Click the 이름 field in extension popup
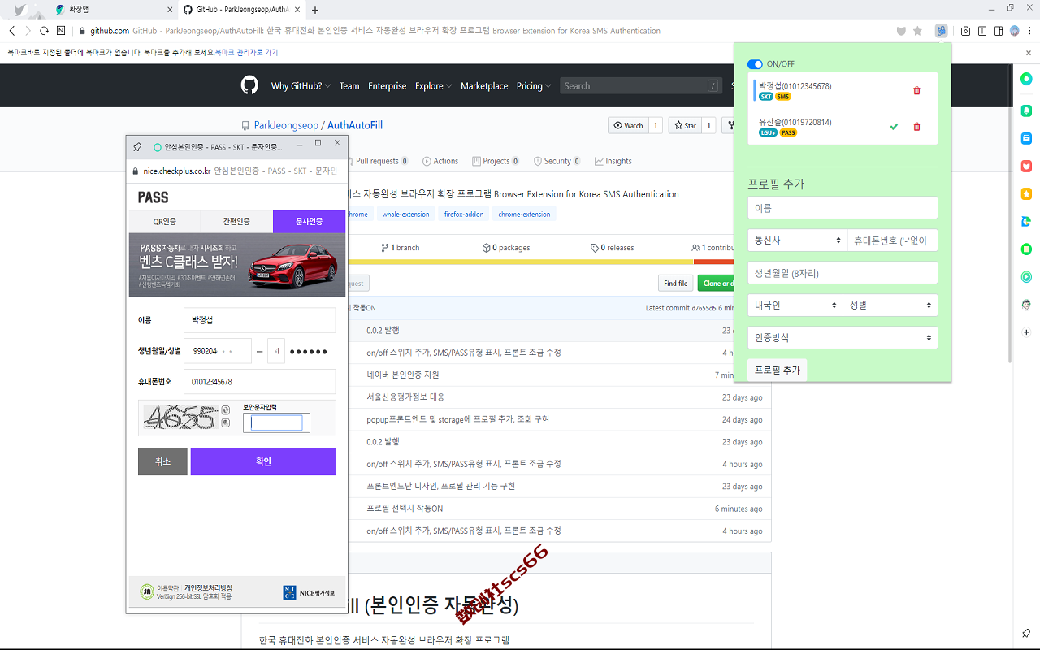The height and width of the screenshot is (650, 1040). tap(843, 208)
